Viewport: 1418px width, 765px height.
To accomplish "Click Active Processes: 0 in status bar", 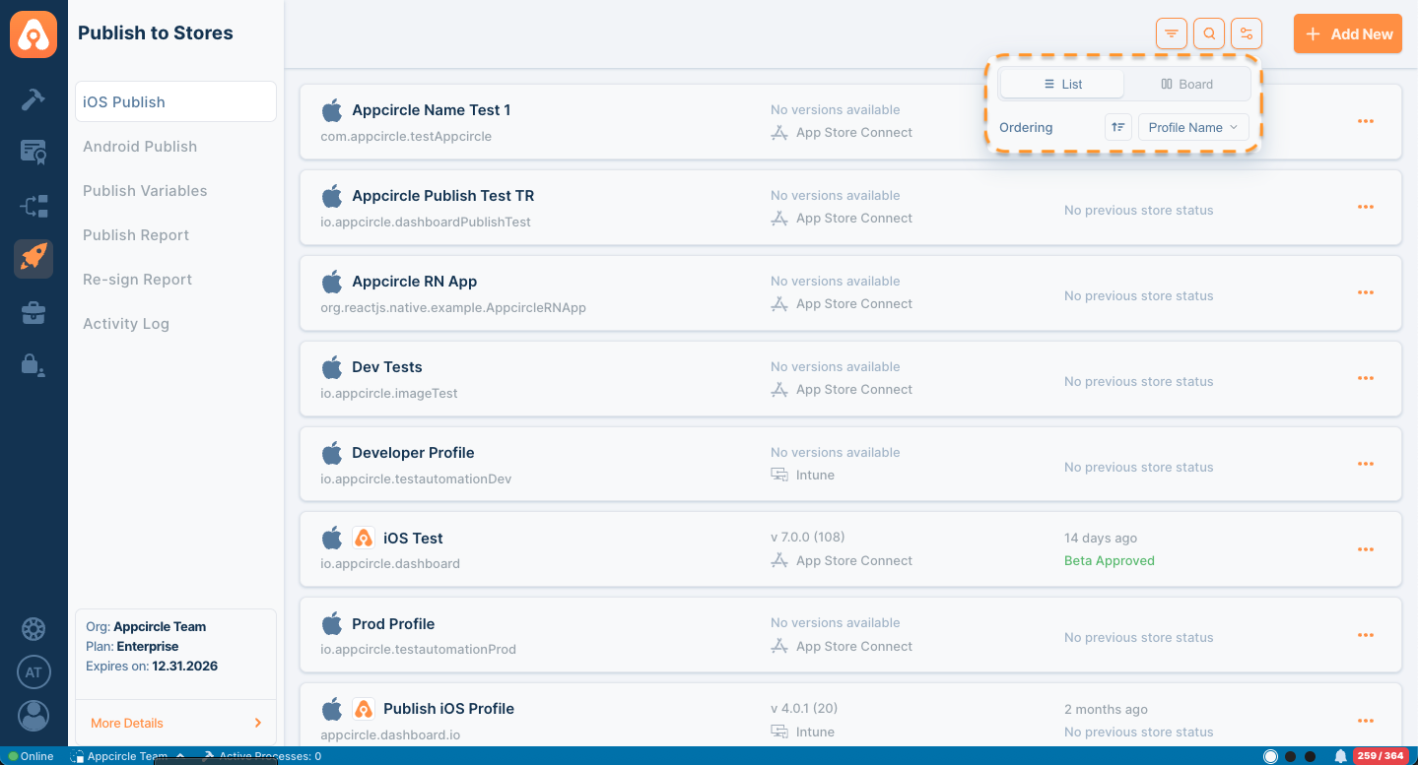I will tap(262, 756).
